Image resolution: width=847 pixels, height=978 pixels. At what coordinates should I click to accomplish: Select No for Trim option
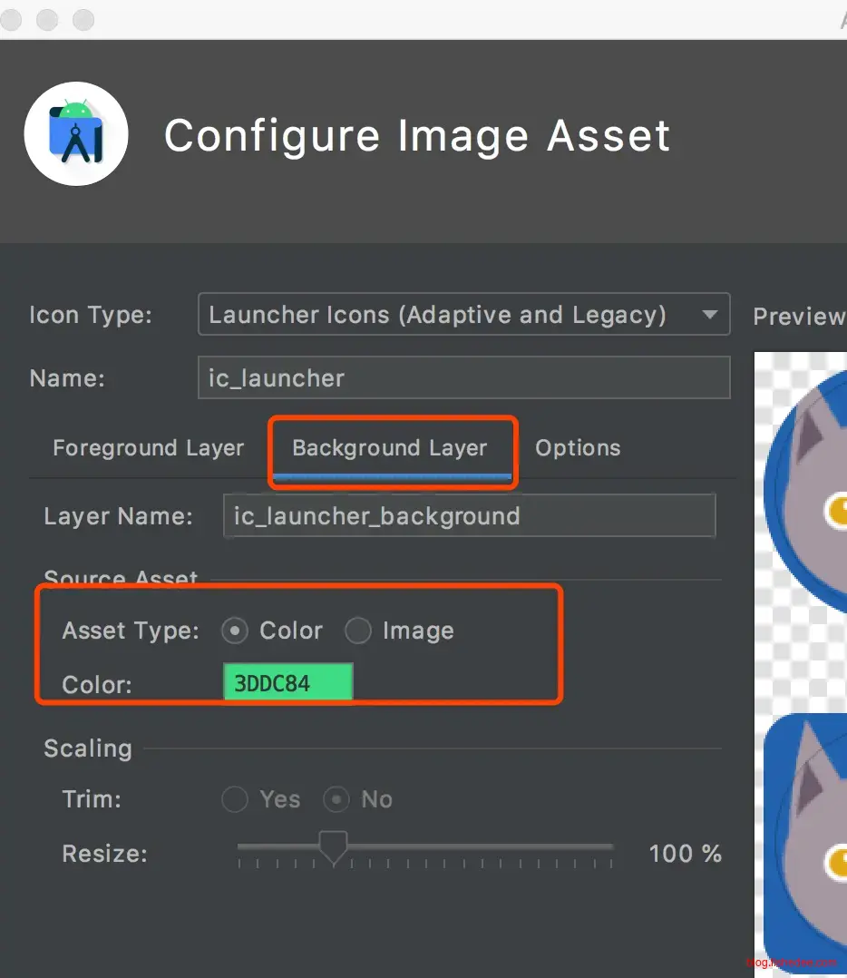pos(336,799)
